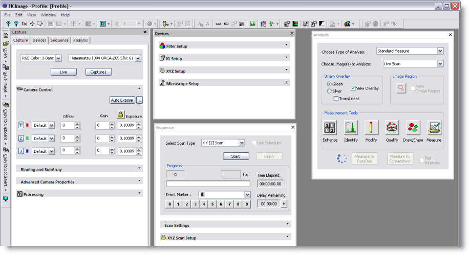Viewport: 469px width, 254px height.
Task: Open the Choose Type of Analysis dropdown
Action: coord(440,51)
